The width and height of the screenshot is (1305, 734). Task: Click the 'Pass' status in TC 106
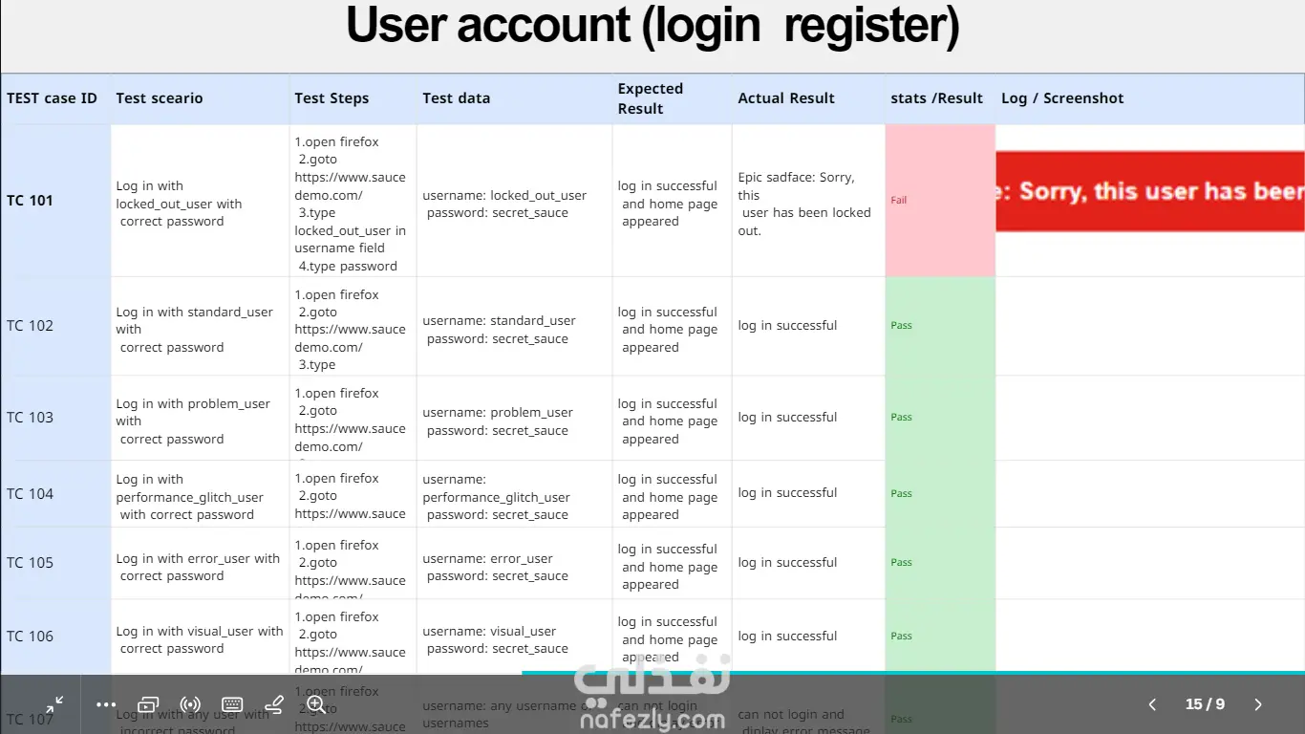[x=901, y=637]
